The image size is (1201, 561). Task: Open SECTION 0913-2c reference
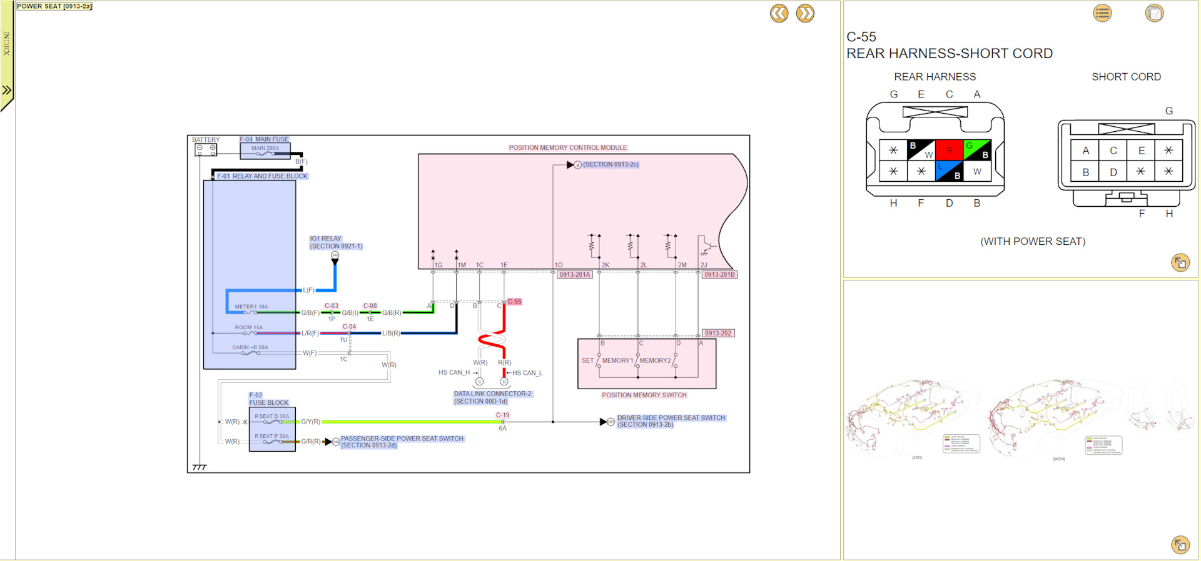611,164
